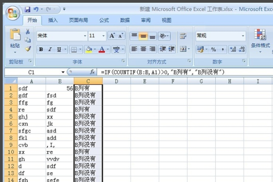Apply percent style format
The height and width of the screenshot is (182, 273).
pos(213,50)
